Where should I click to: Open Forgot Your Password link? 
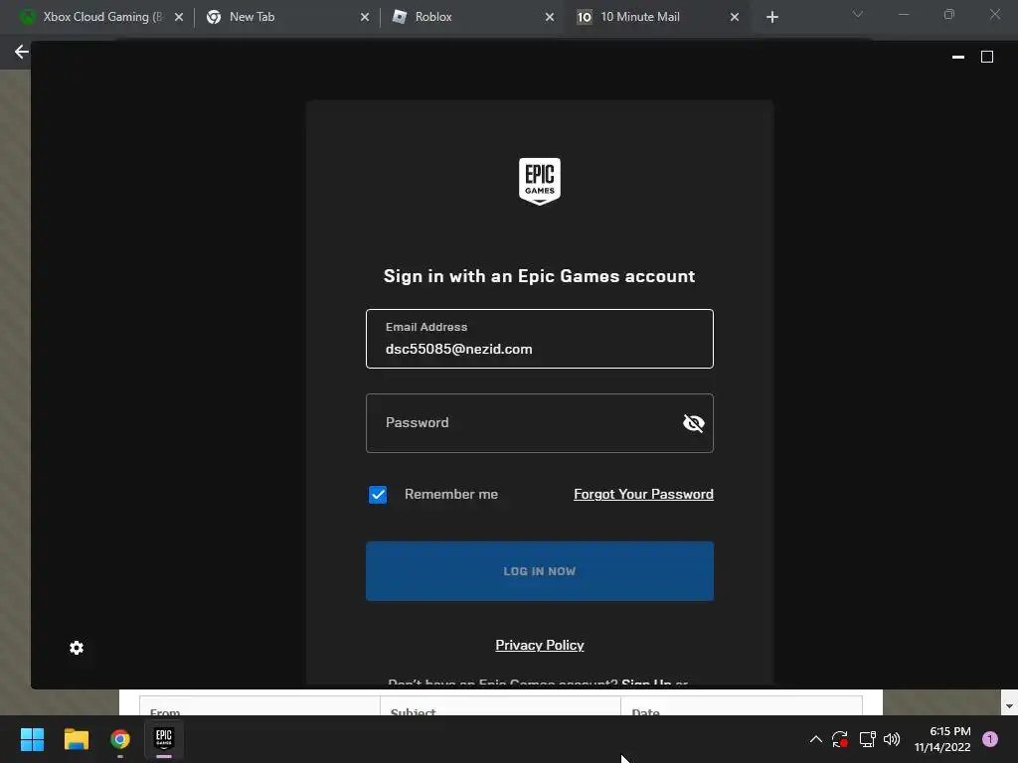click(643, 495)
